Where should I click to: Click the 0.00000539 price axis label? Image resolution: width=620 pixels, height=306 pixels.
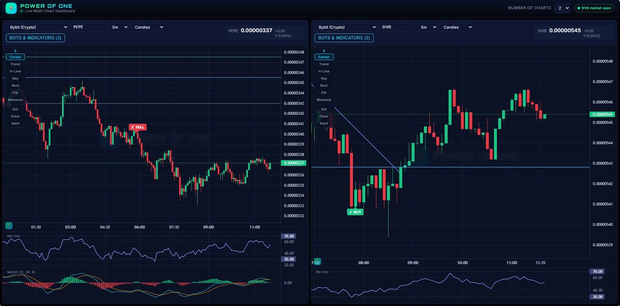coord(603,245)
